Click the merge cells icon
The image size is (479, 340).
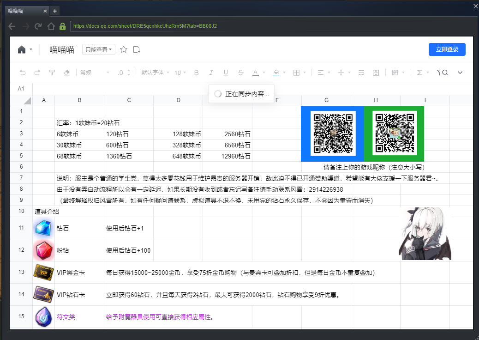pos(376,73)
